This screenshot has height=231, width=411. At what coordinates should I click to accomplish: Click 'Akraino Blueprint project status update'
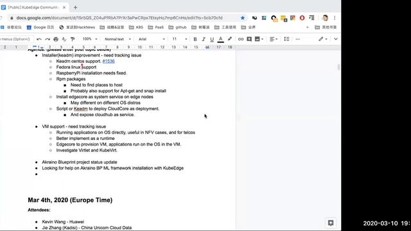coord(80,162)
